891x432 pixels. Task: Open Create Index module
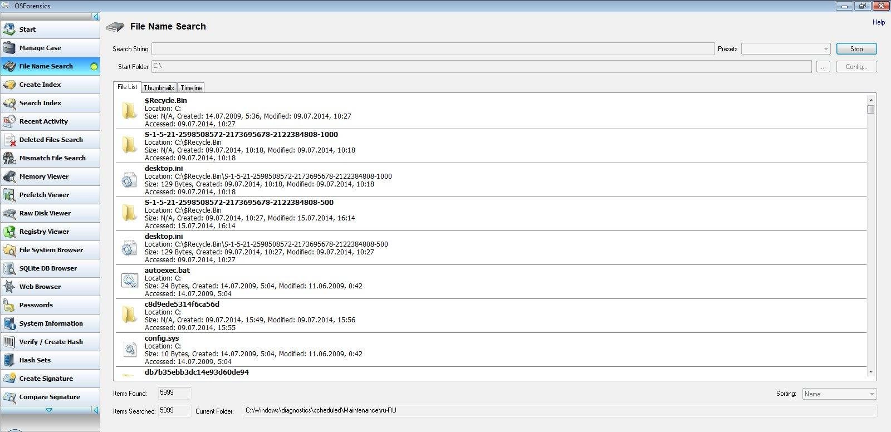coord(50,85)
